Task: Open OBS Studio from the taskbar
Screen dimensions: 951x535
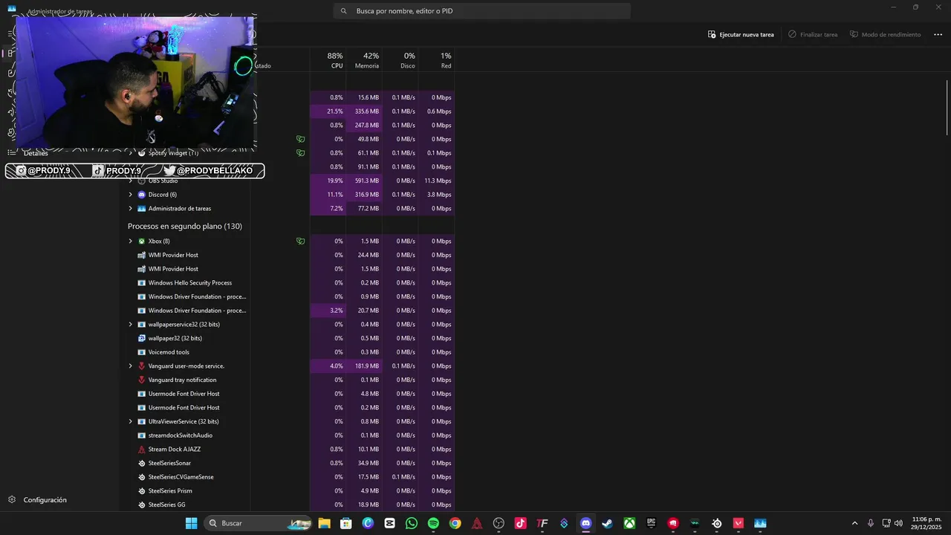Action: pyautogui.click(x=499, y=523)
